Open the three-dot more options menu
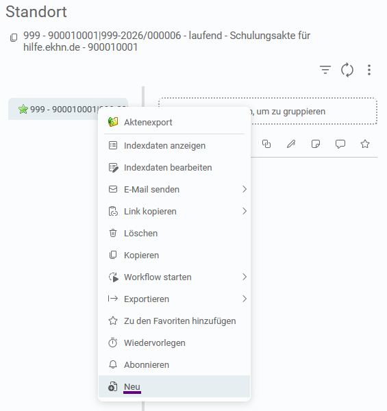Screen dimensions: 387x411 point(369,70)
